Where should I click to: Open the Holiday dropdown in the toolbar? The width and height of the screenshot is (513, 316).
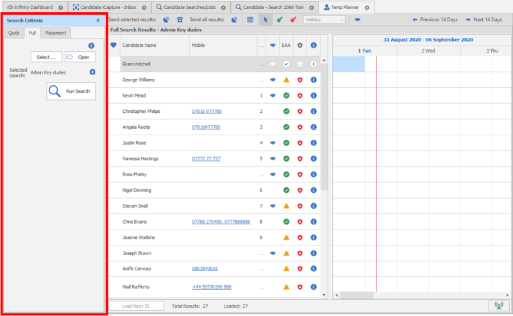coord(324,20)
